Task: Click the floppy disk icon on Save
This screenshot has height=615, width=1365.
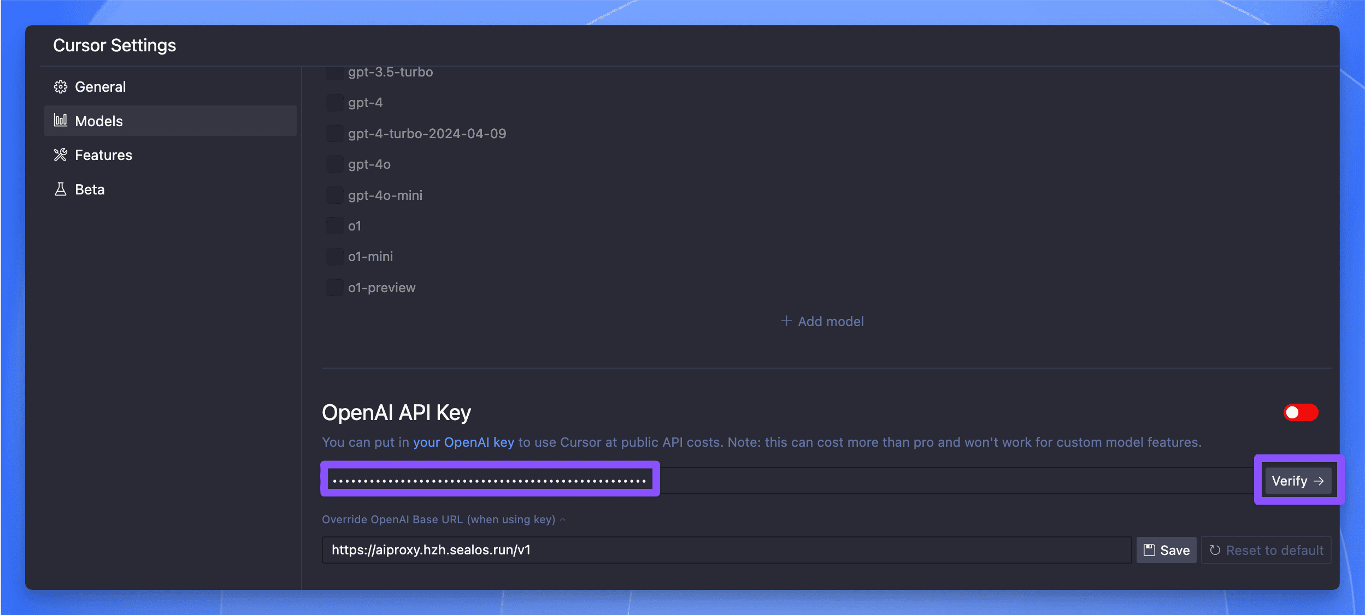Action: click(1150, 550)
